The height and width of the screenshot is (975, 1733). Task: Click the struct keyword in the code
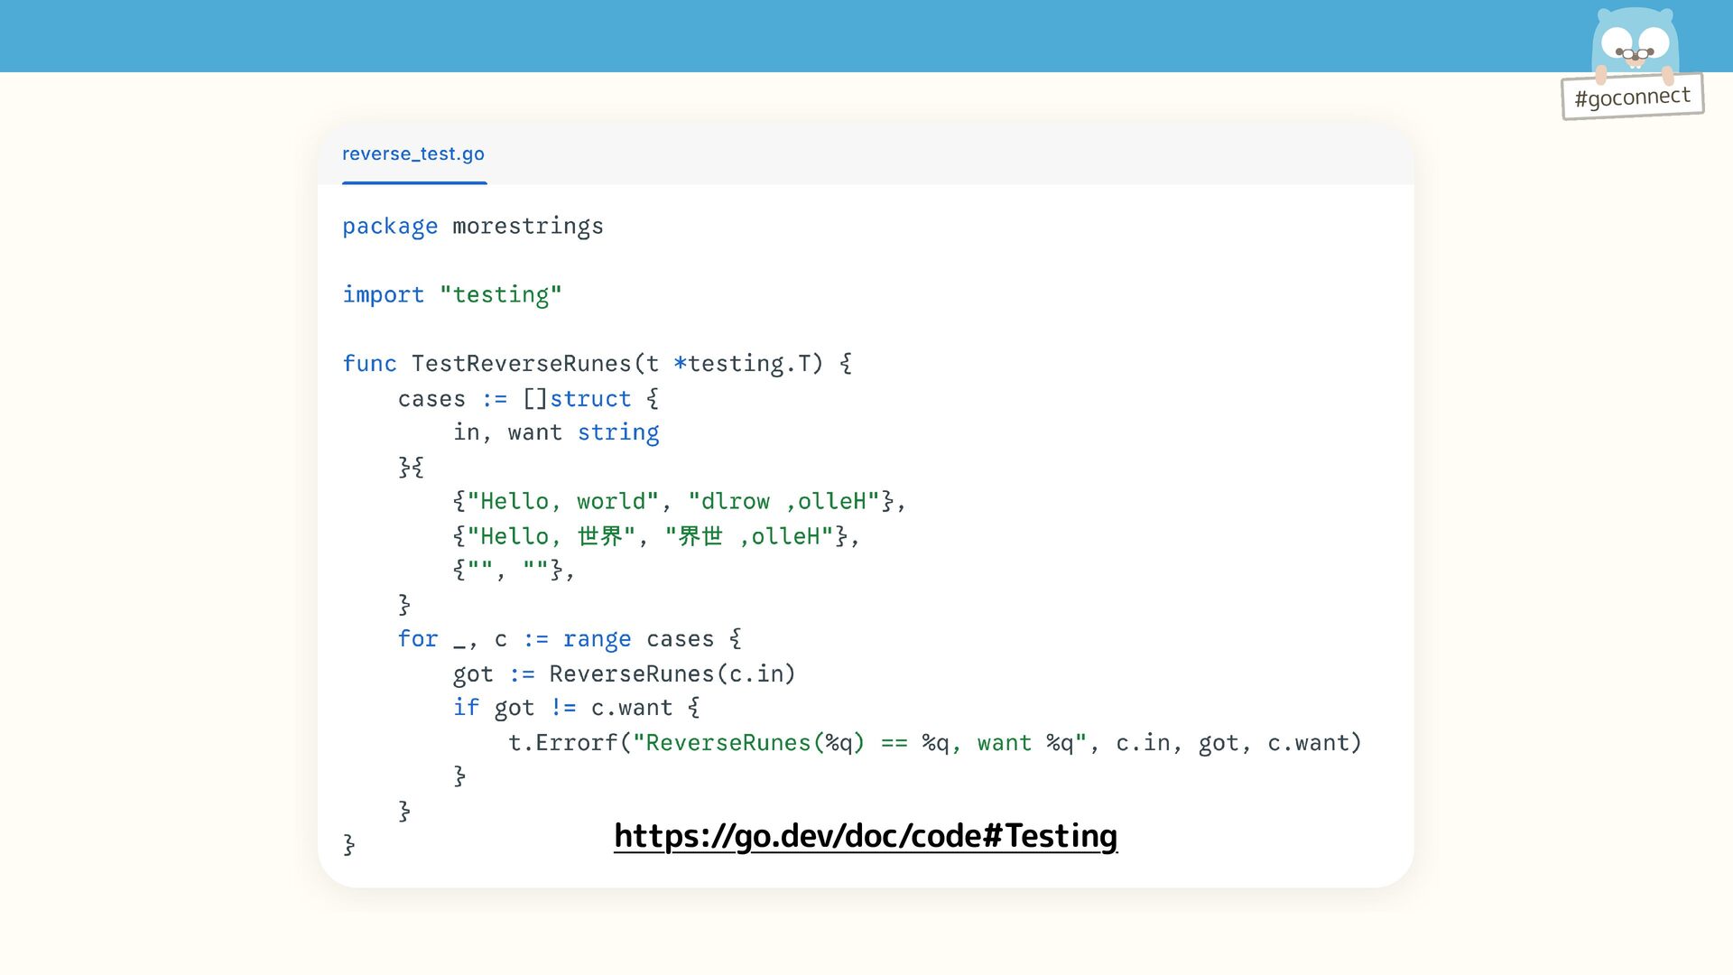click(590, 399)
